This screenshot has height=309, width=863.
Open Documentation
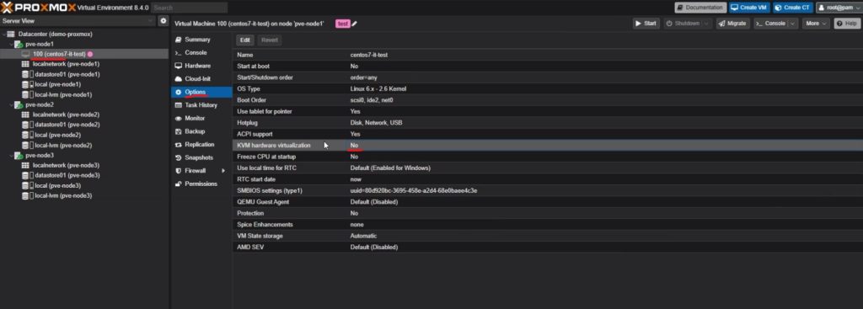click(700, 8)
